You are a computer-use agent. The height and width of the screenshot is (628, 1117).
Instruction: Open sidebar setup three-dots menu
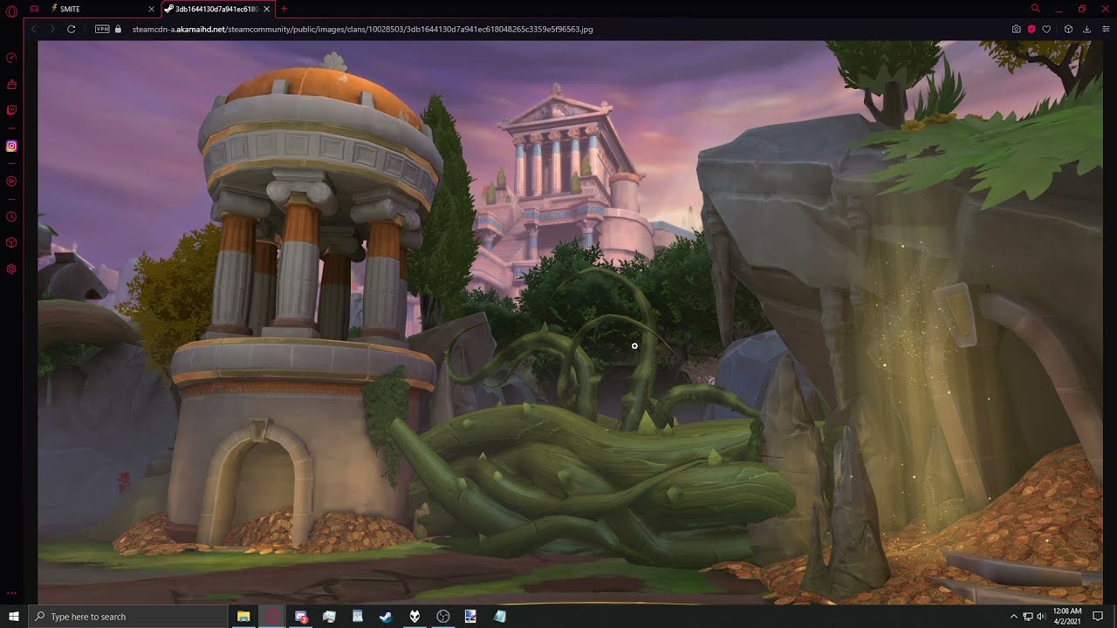[x=11, y=592]
